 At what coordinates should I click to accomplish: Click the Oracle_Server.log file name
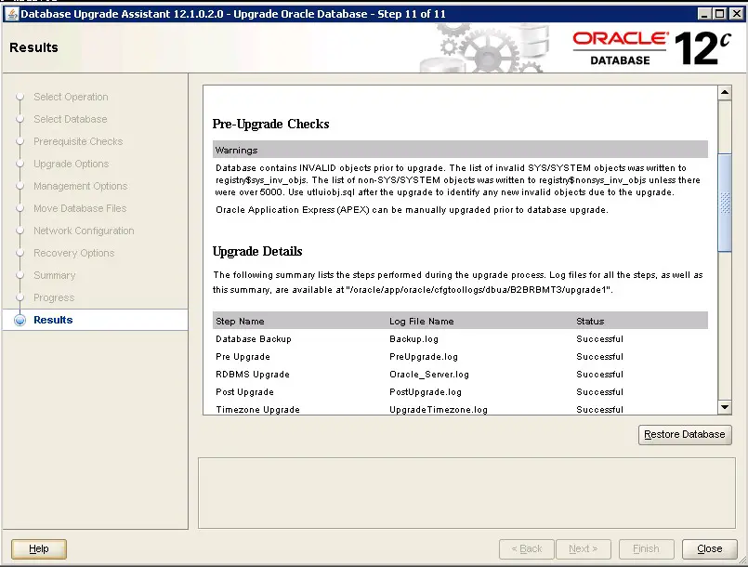coord(429,375)
